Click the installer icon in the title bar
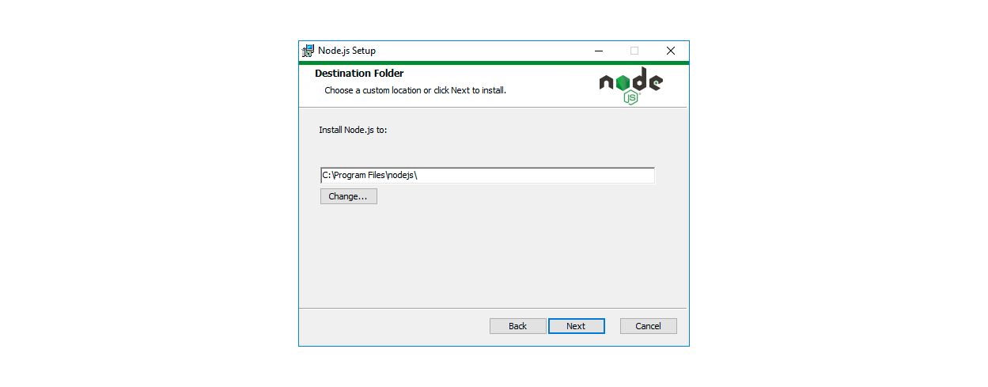This screenshot has height=387, width=988. pos(309,51)
